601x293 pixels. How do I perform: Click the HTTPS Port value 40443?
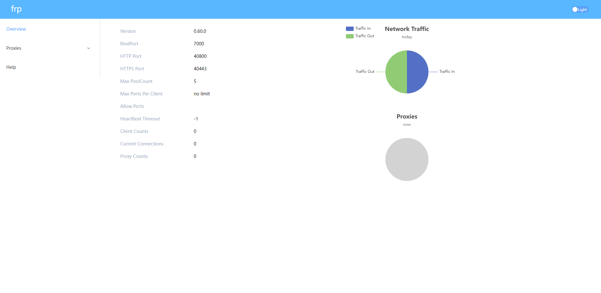tap(200, 69)
